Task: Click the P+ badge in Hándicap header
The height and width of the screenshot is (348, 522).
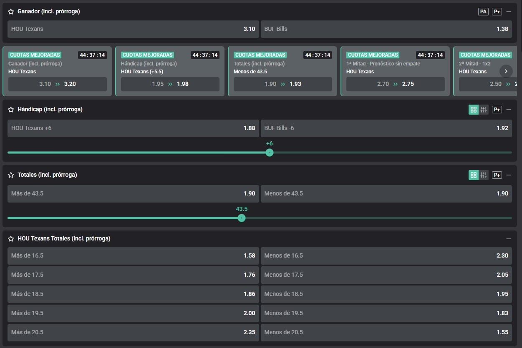Action: (x=497, y=110)
